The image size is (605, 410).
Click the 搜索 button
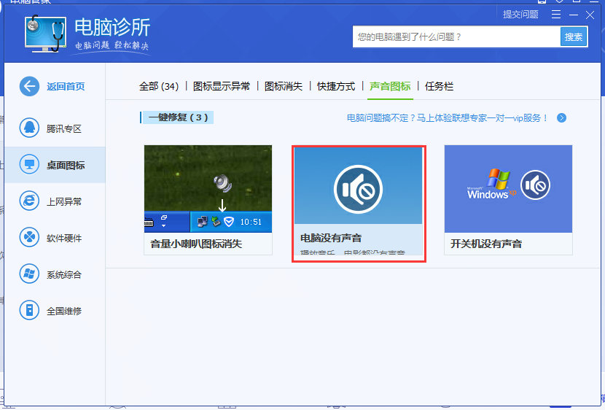[574, 36]
